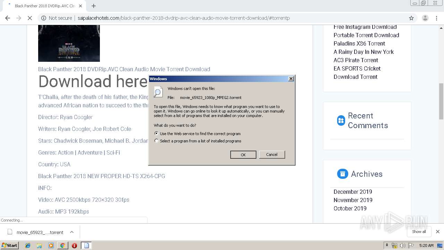Click the Black Panther 2018 DVDRip title text
Screen dimensions: 444x250
pos(124,69)
